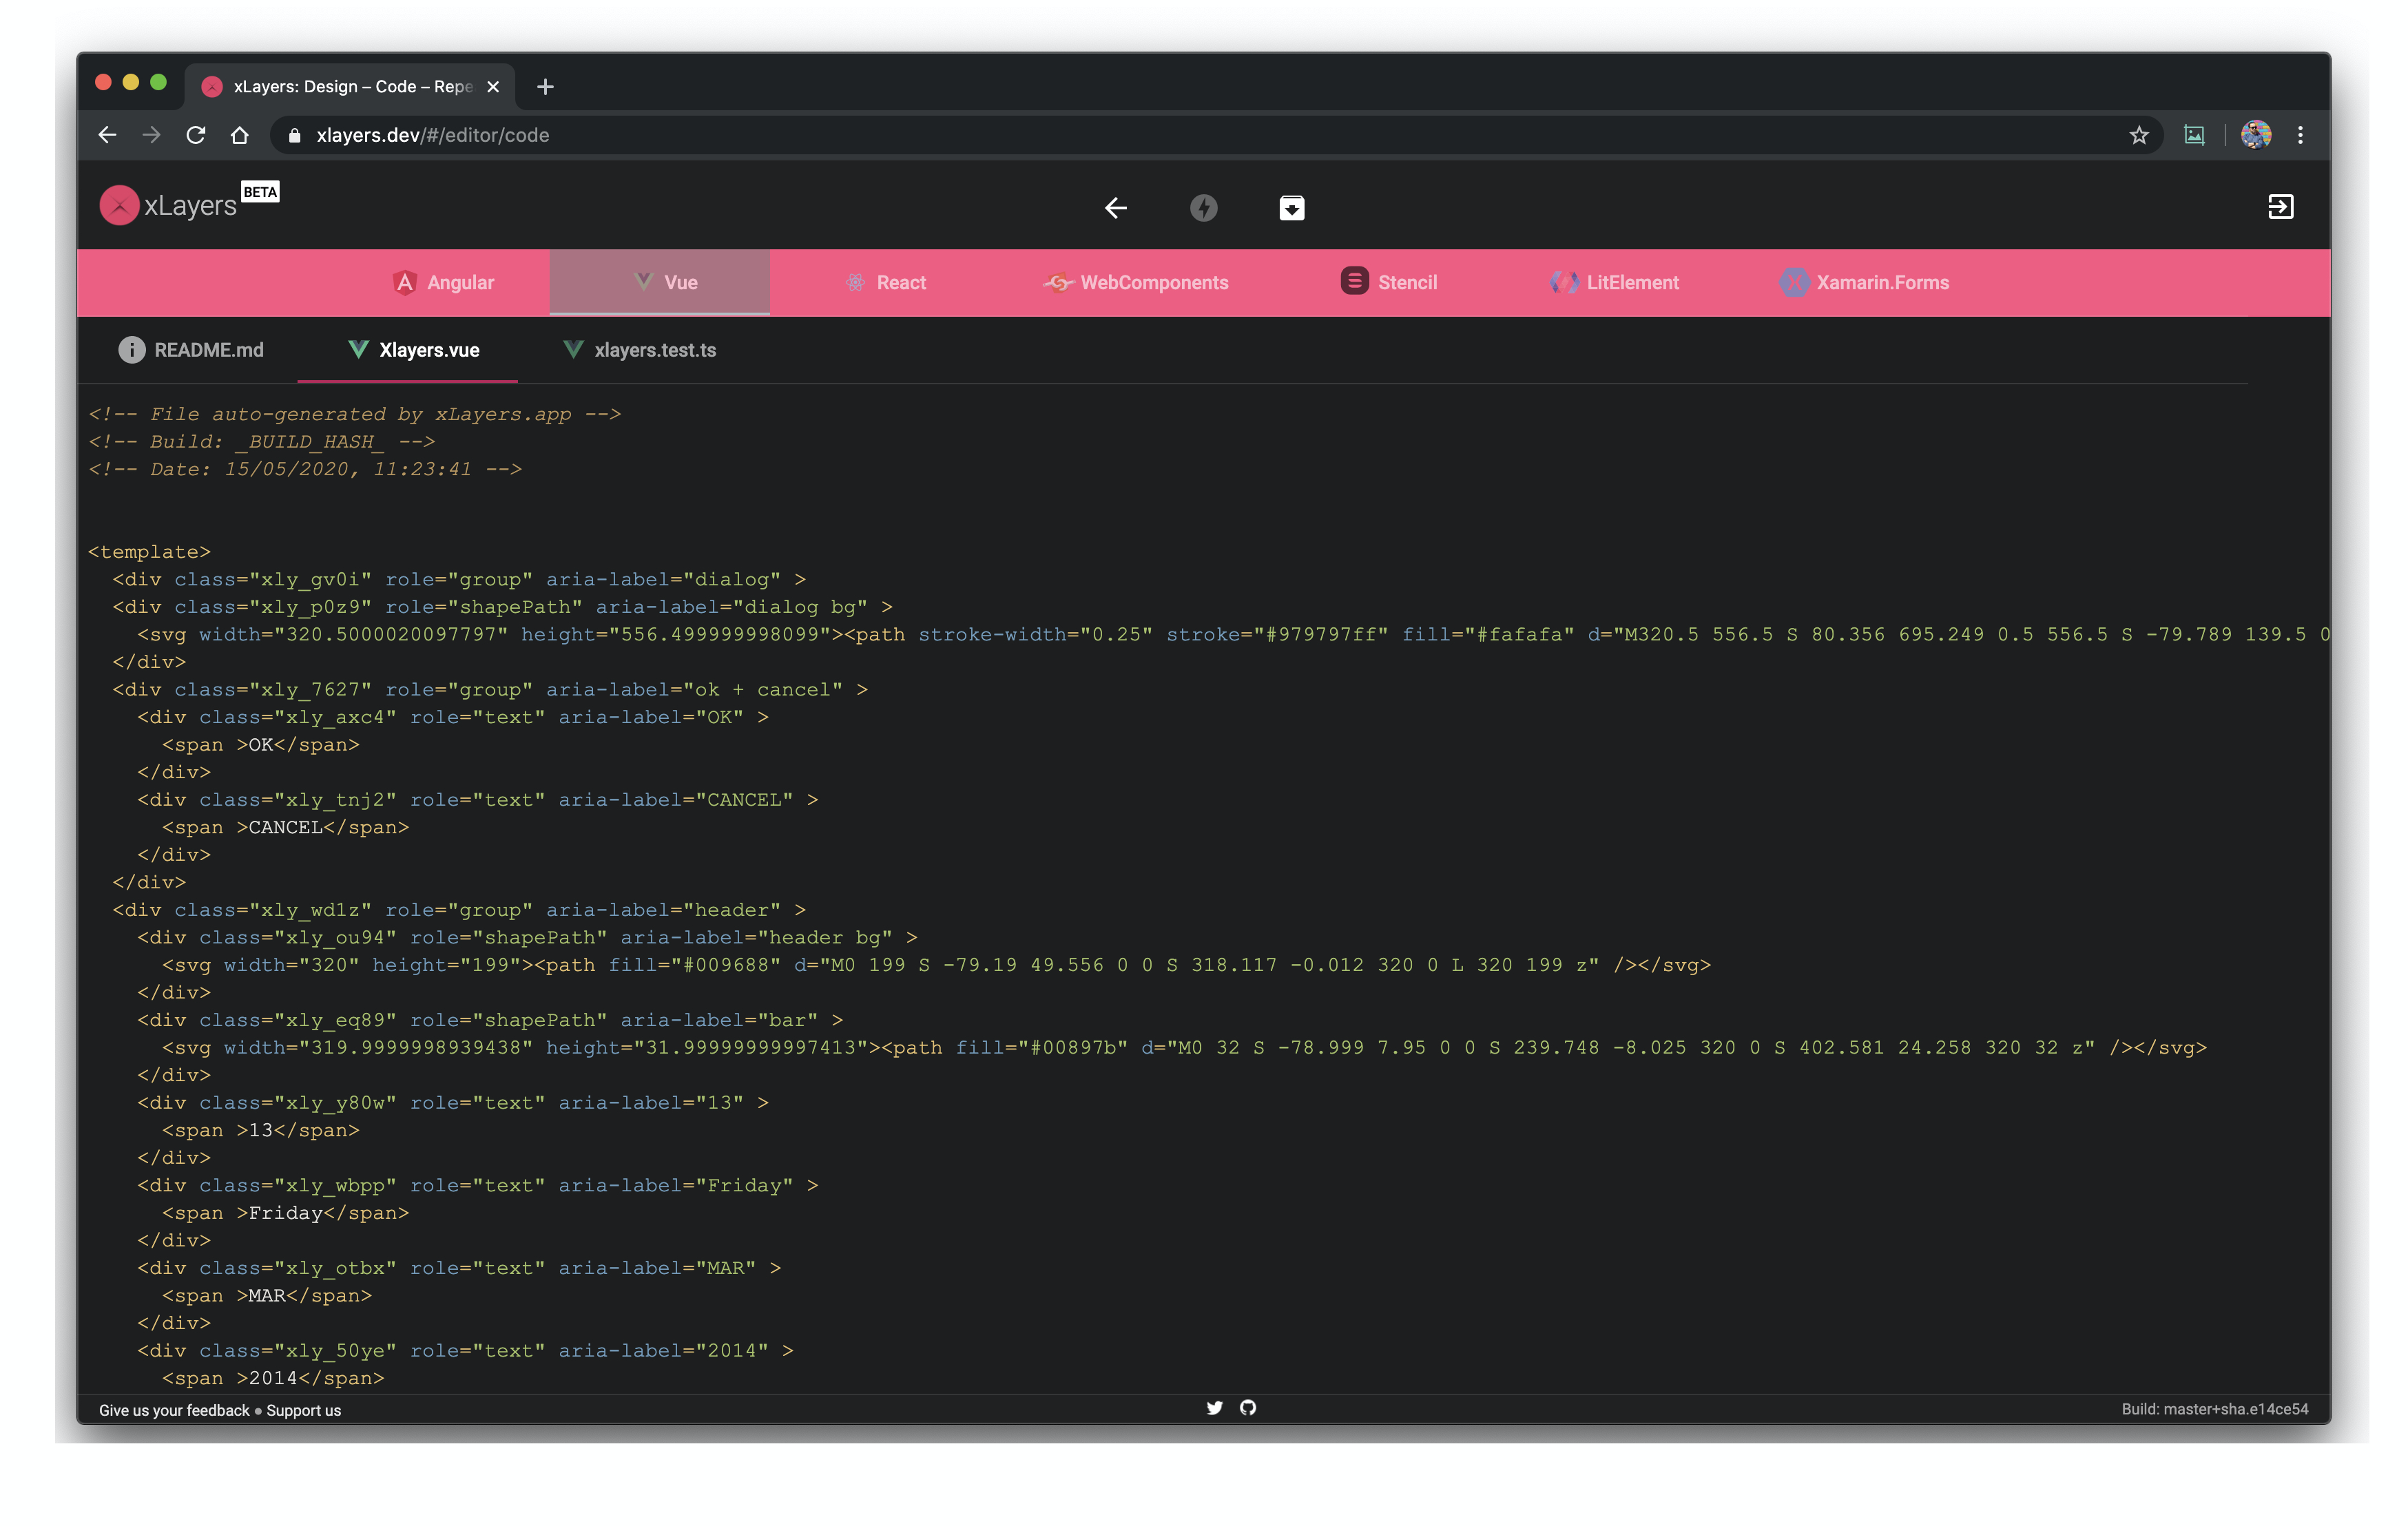Open Chrome three-dot menu
Image resolution: width=2408 pixels, height=1526 pixels.
point(2300,135)
